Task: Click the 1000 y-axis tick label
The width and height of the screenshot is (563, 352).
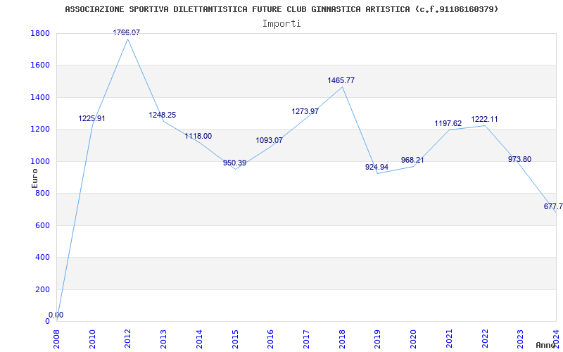Action: [41, 161]
